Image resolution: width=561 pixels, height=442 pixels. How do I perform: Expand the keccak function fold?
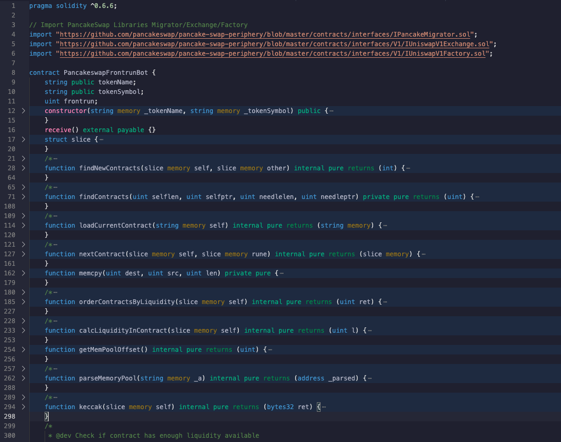[x=23, y=407]
